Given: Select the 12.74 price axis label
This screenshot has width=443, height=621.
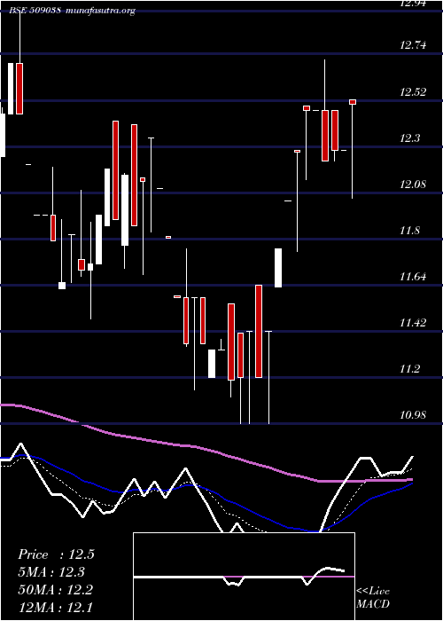Looking at the screenshot, I should click(x=413, y=45).
